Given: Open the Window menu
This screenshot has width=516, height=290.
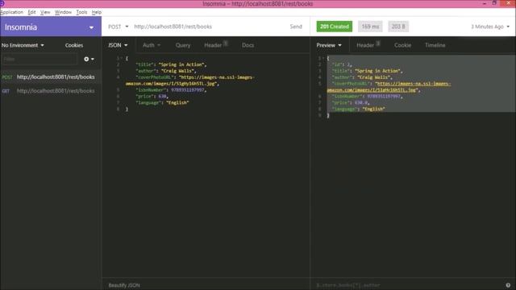Looking at the screenshot, I should coord(63,12).
